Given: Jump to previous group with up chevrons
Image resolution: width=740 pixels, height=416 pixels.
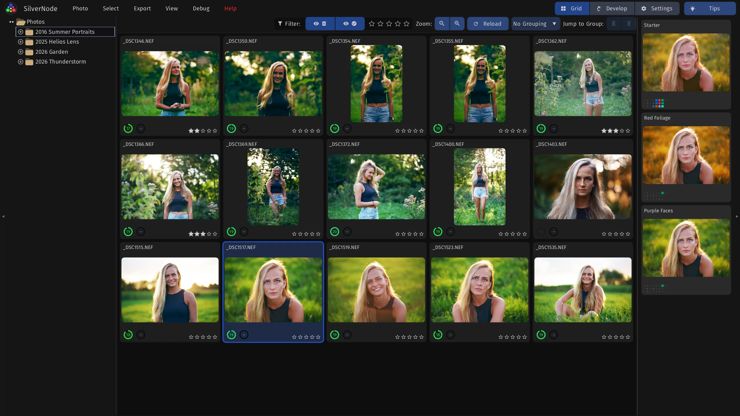Looking at the screenshot, I should 614,24.
